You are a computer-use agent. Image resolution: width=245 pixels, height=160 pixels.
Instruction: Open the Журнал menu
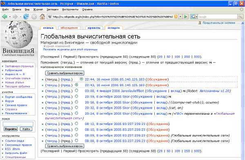[38, 9]
